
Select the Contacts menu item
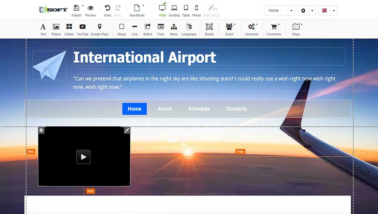click(237, 109)
